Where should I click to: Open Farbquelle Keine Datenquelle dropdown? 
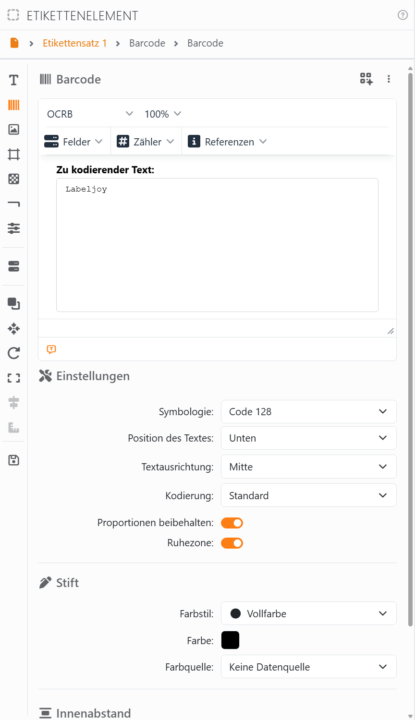click(309, 667)
